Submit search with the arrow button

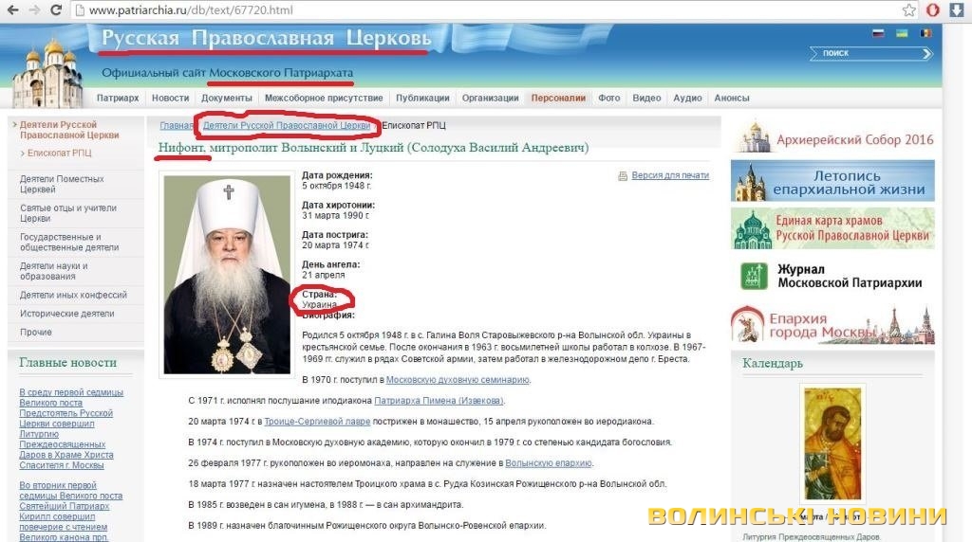[x=926, y=54]
